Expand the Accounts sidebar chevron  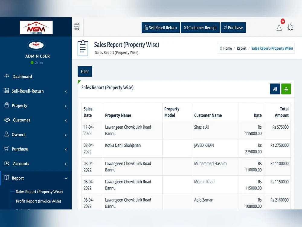[x=66, y=164]
